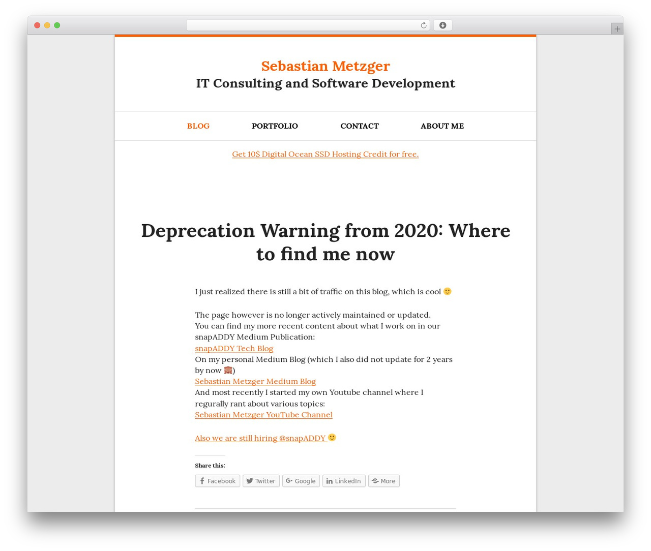
Task: Click the Facebook logo in share button
Action: coord(202,481)
